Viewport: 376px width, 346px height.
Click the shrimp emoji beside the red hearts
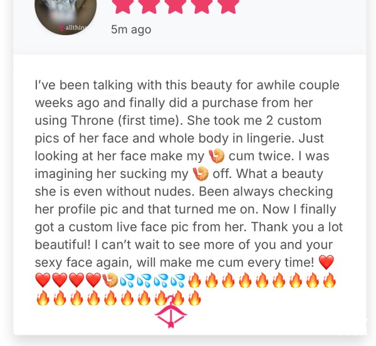[110, 280]
